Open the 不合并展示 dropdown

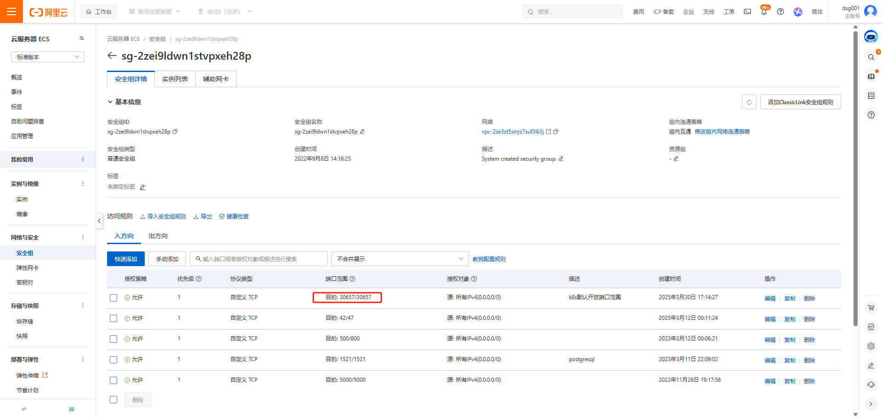click(x=400, y=259)
